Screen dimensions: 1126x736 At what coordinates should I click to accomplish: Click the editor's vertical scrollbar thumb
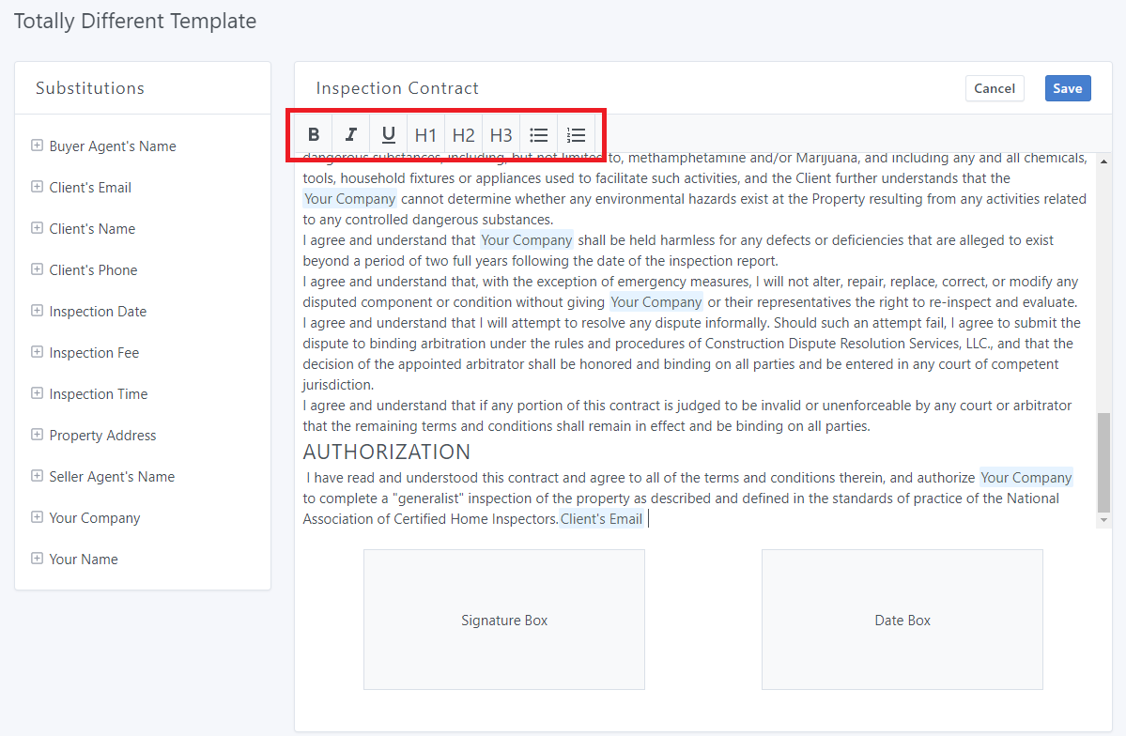pyautogui.click(x=1103, y=463)
